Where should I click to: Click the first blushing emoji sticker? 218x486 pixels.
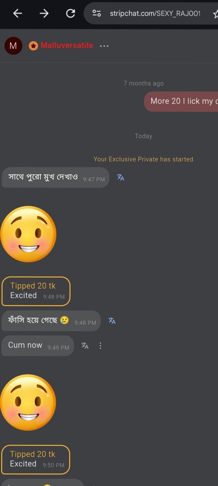(28, 234)
